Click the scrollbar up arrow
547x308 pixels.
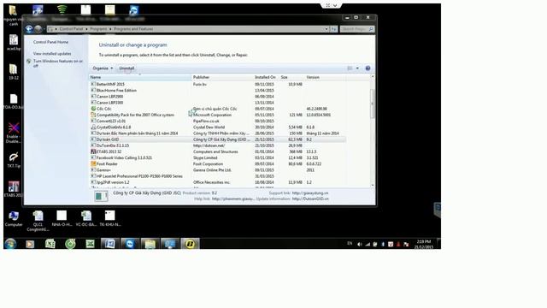[373, 77]
